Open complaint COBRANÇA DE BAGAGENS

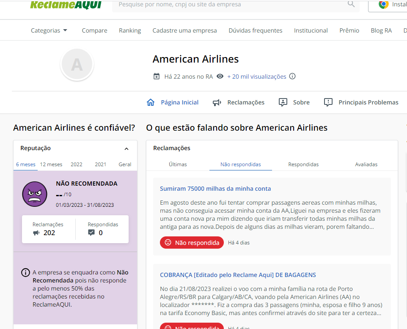coord(238,275)
